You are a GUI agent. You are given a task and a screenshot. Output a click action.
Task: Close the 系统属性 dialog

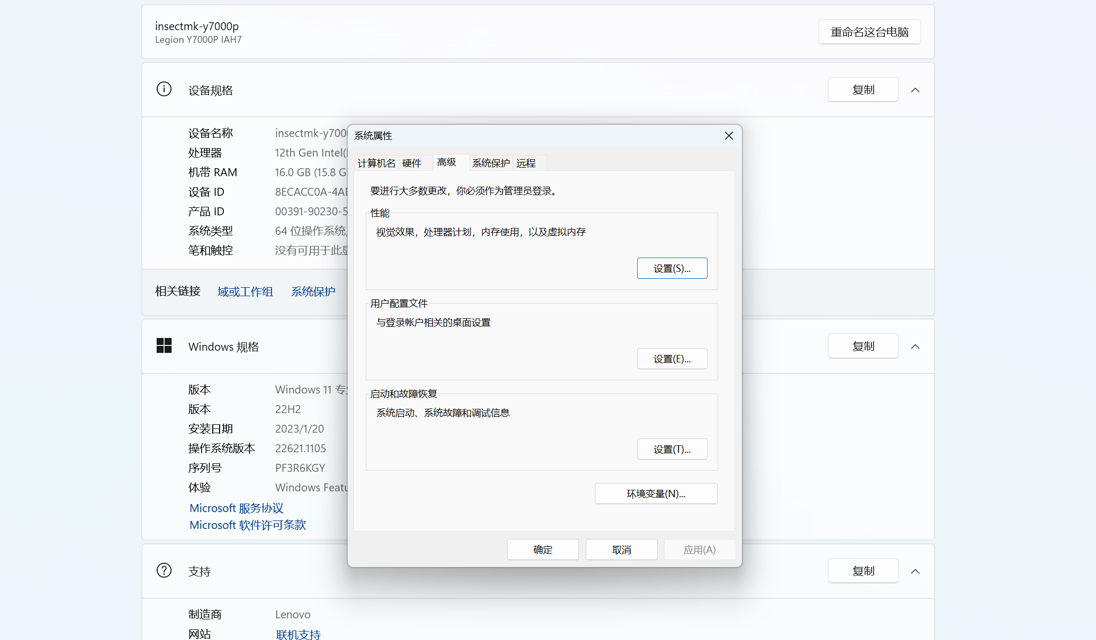tap(729, 136)
